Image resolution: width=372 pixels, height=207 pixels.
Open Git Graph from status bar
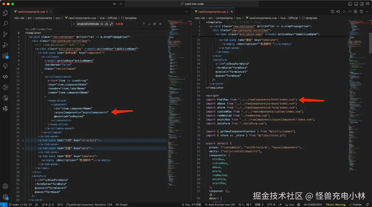point(122,205)
